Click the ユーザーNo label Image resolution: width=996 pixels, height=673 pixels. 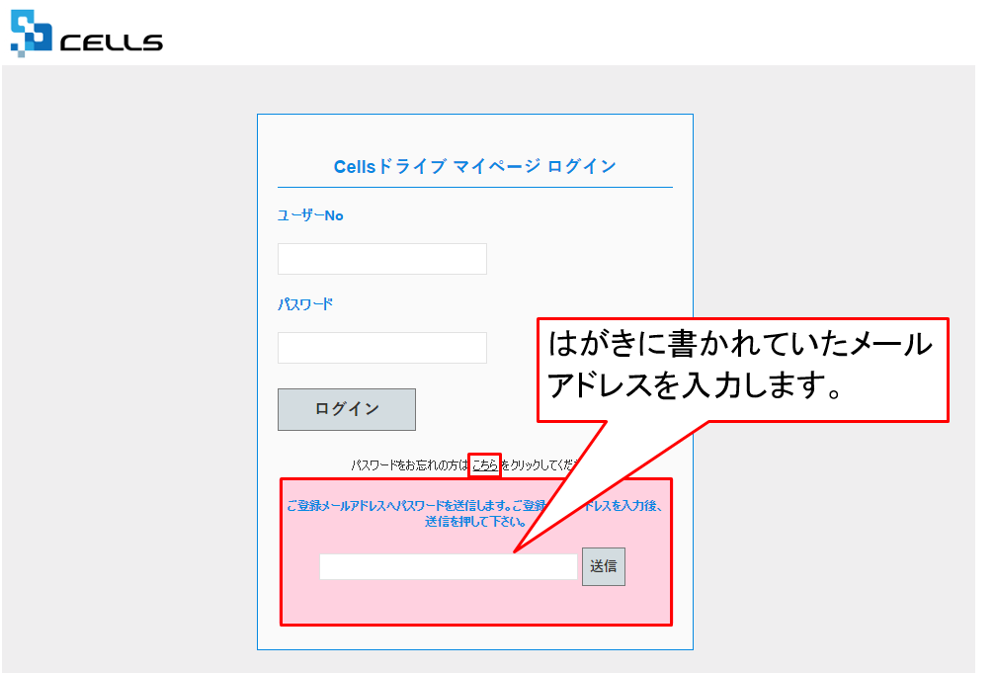coord(310,215)
